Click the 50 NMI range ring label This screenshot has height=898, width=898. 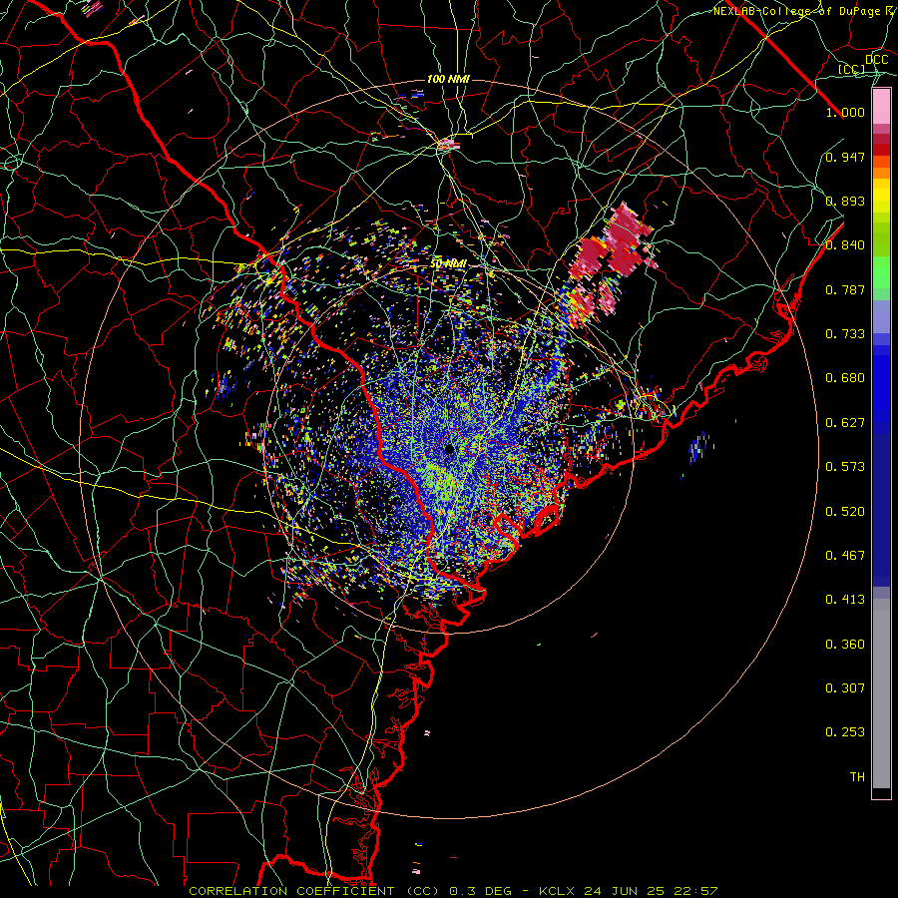(x=448, y=263)
